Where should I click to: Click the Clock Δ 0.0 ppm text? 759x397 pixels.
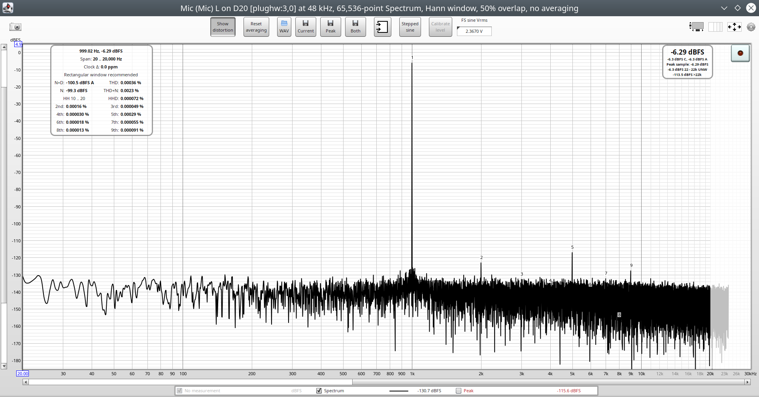point(101,67)
